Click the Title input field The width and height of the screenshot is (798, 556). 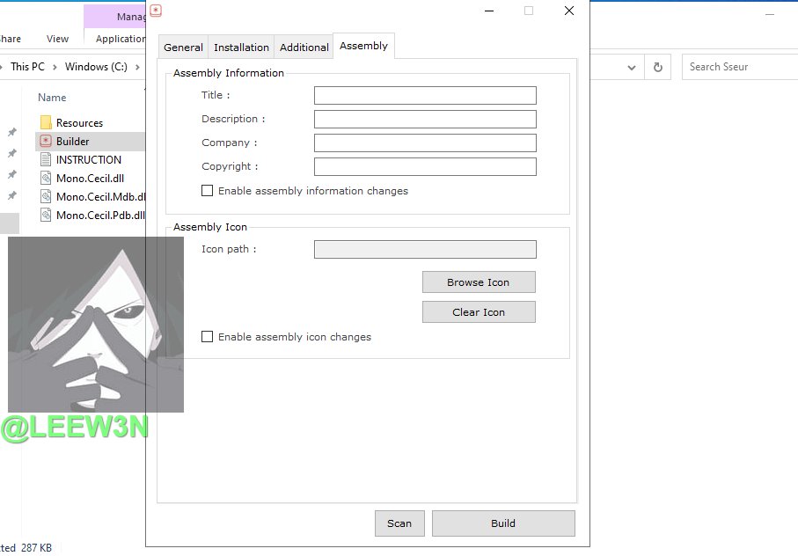(425, 96)
